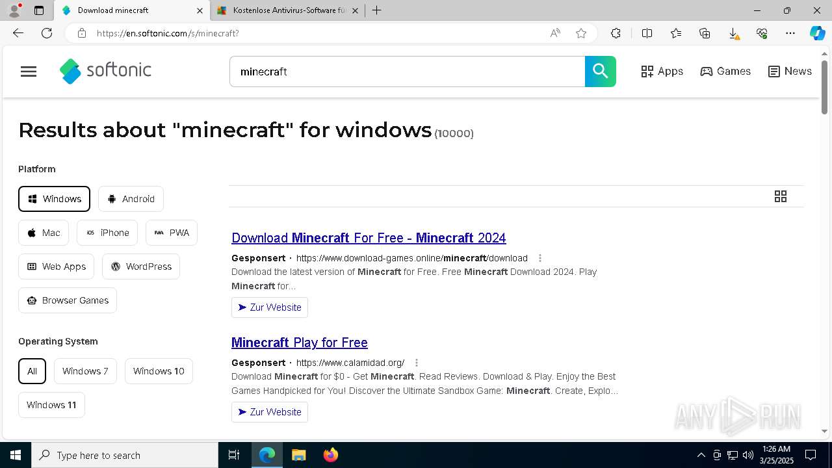Open volume control in tray

pos(748,455)
